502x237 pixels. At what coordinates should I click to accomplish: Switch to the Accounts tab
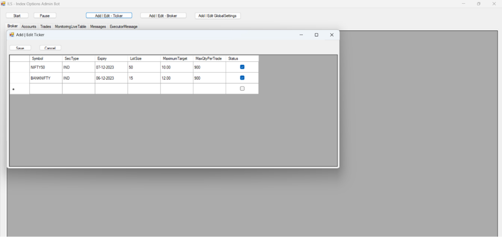coord(29,26)
